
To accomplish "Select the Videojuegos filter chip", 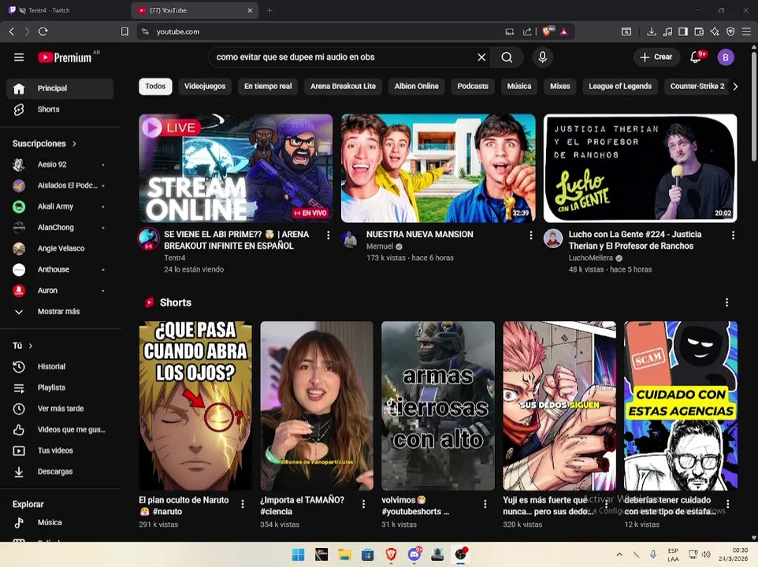I will click(205, 87).
